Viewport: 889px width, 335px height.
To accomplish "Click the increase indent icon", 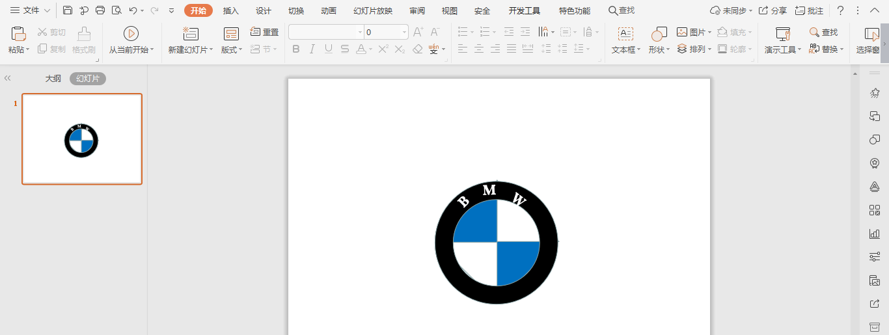I will (x=526, y=32).
